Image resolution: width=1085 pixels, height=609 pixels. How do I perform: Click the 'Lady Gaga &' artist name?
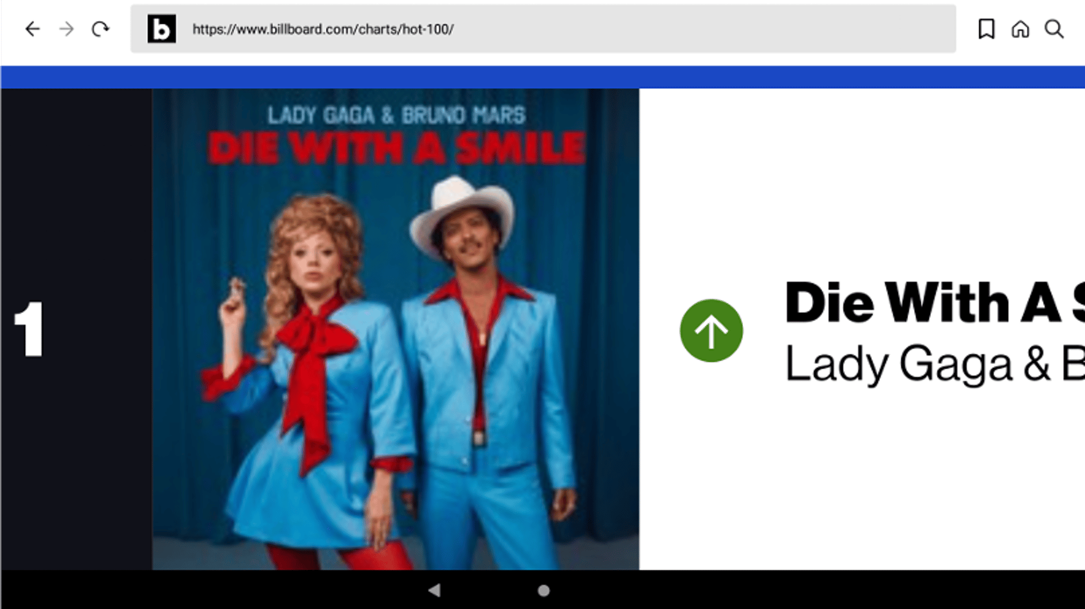(x=935, y=364)
